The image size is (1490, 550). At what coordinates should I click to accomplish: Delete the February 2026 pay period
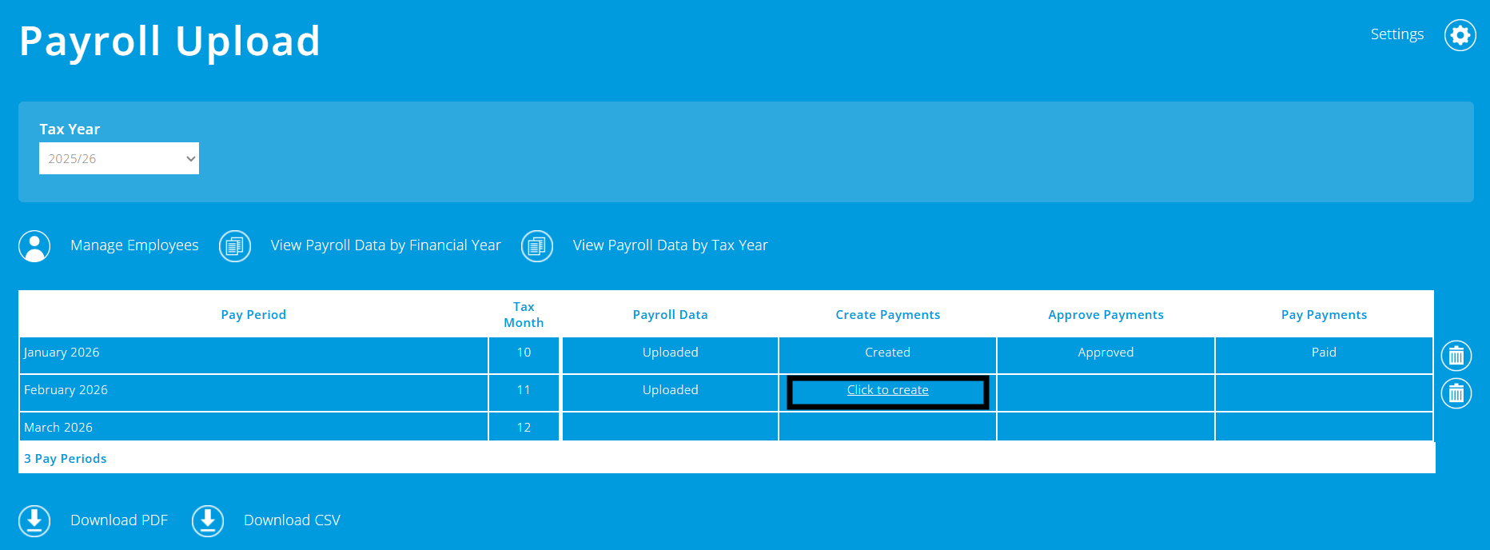click(x=1456, y=393)
